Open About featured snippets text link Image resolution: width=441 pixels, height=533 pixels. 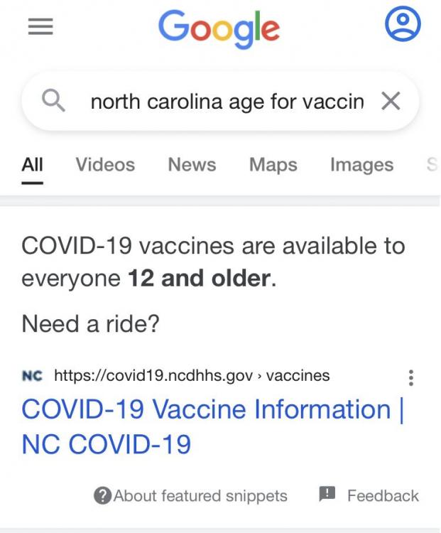pos(200,496)
